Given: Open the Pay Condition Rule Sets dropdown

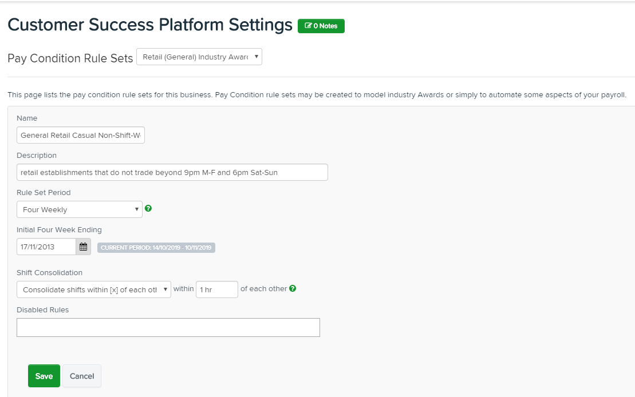Looking at the screenshot, I should click(199, 57).
